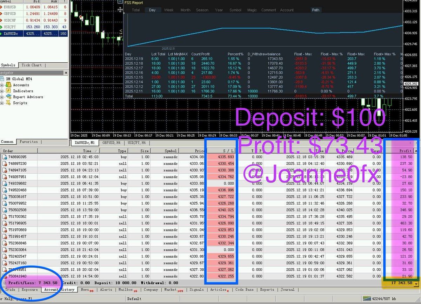Open the Common tab in Navigator

coord(7,142)
